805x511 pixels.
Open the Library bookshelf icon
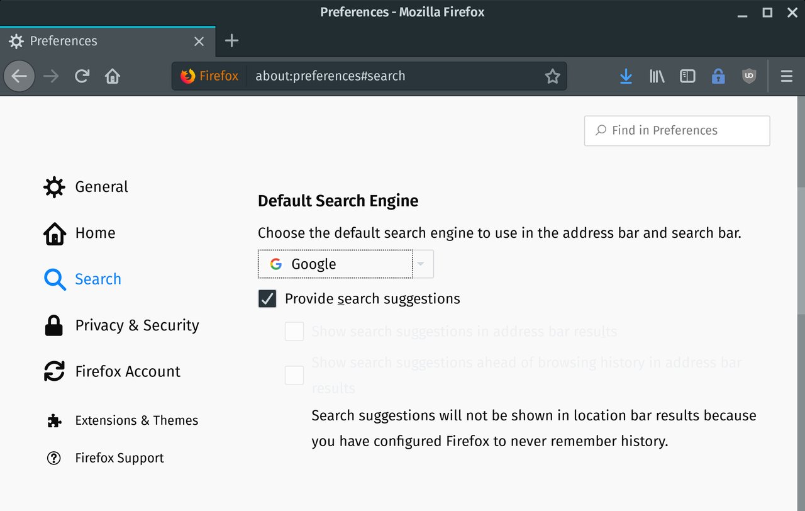pyautogui.click(x=657, y=76)
